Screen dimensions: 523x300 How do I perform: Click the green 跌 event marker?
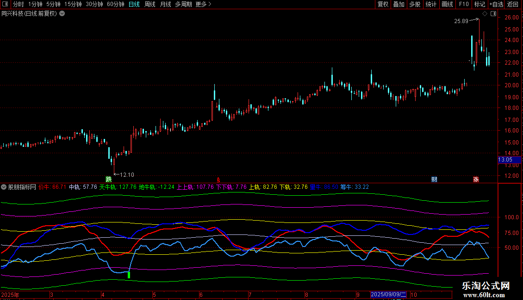[x=108, y=179]
